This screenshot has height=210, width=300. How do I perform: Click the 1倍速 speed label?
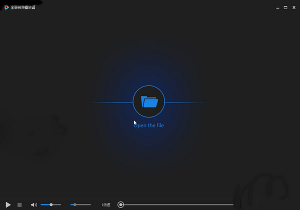click(x=106, y=204)
